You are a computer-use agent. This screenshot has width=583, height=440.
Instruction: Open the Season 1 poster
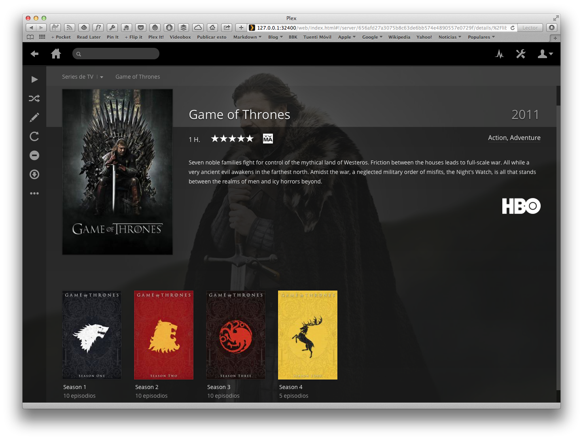click(92, 335)
